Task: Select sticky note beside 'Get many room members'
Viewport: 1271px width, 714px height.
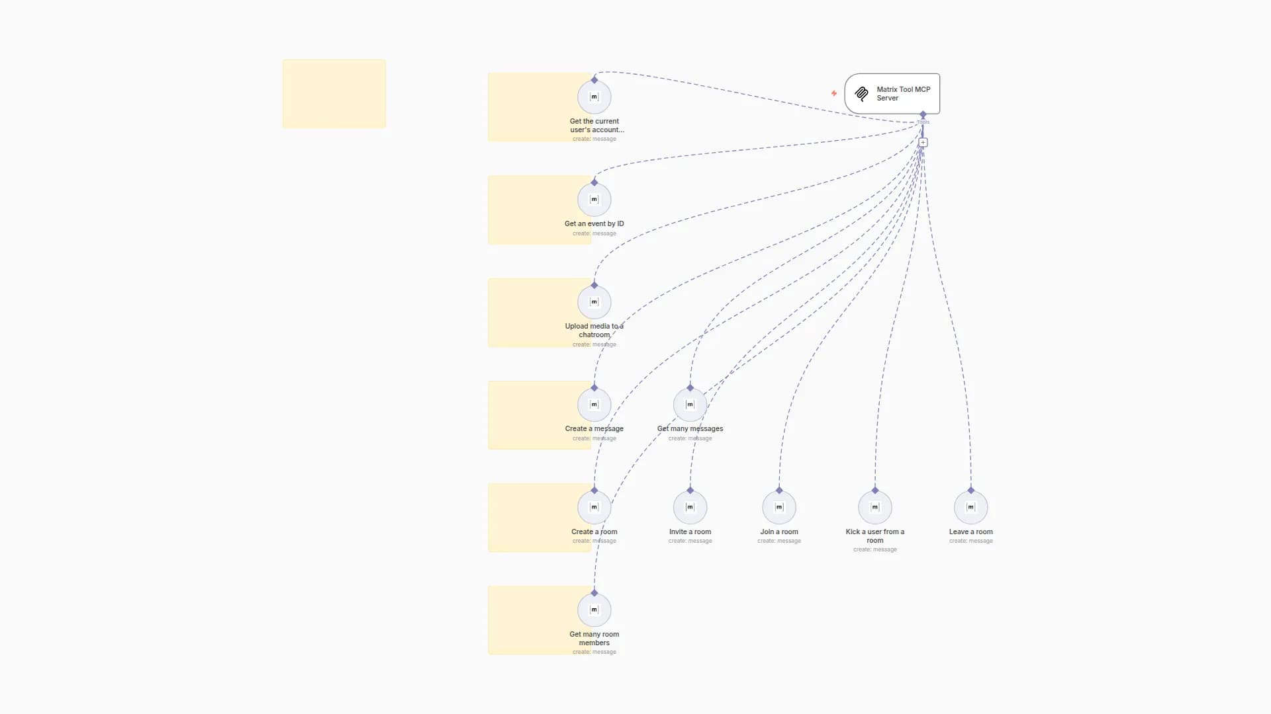Action: click(530, 620)
